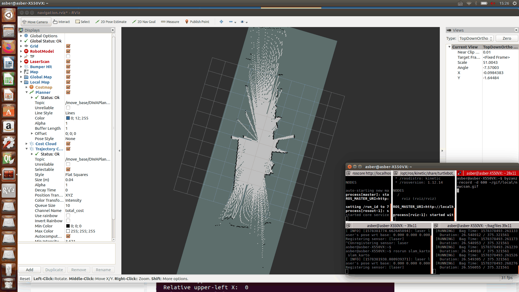Click the Planner Color swatch
Viewport: 519px width, 292px height.
pos(68,118)
